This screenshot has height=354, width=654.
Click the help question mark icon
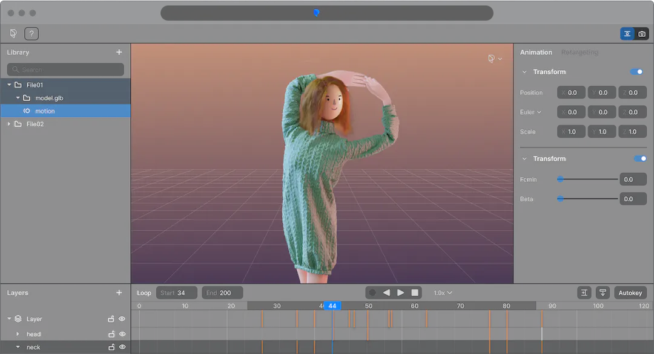pyautogui.click(x=31, y=34)
